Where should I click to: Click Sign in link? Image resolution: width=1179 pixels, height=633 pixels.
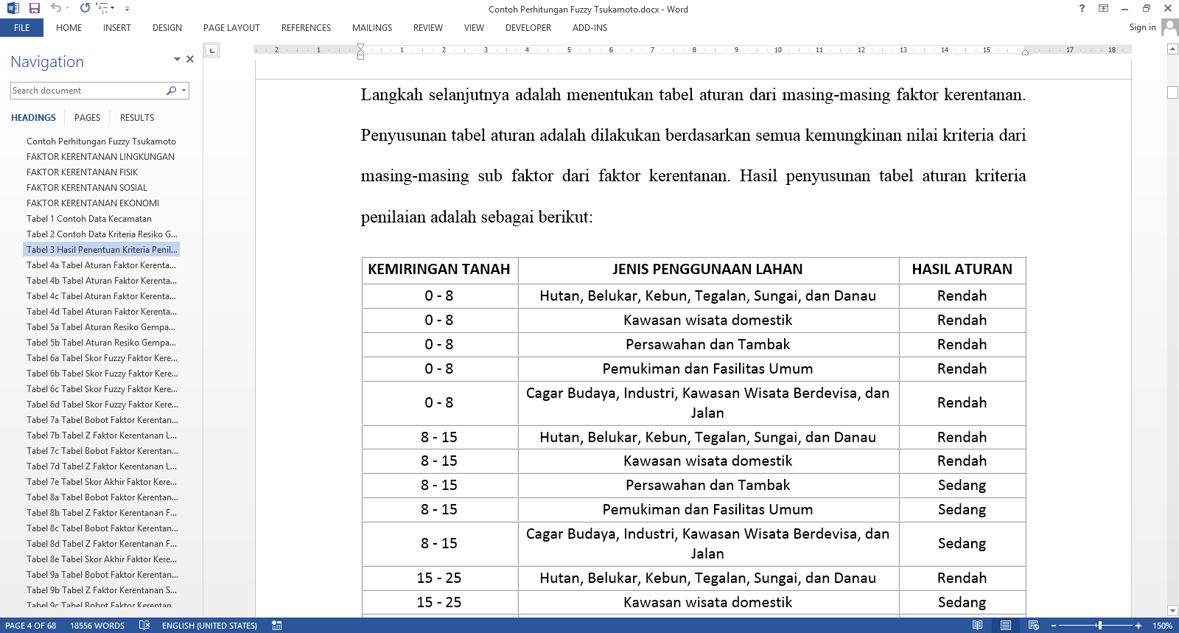(x=1142, y=27)
